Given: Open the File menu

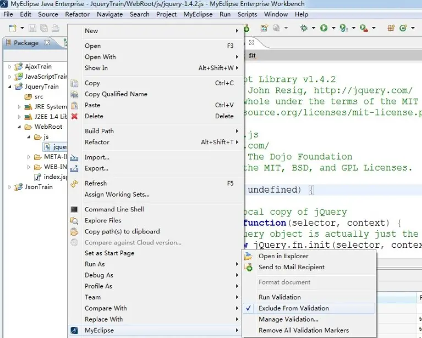Looking at the screenshot, I should pos(8,14).
